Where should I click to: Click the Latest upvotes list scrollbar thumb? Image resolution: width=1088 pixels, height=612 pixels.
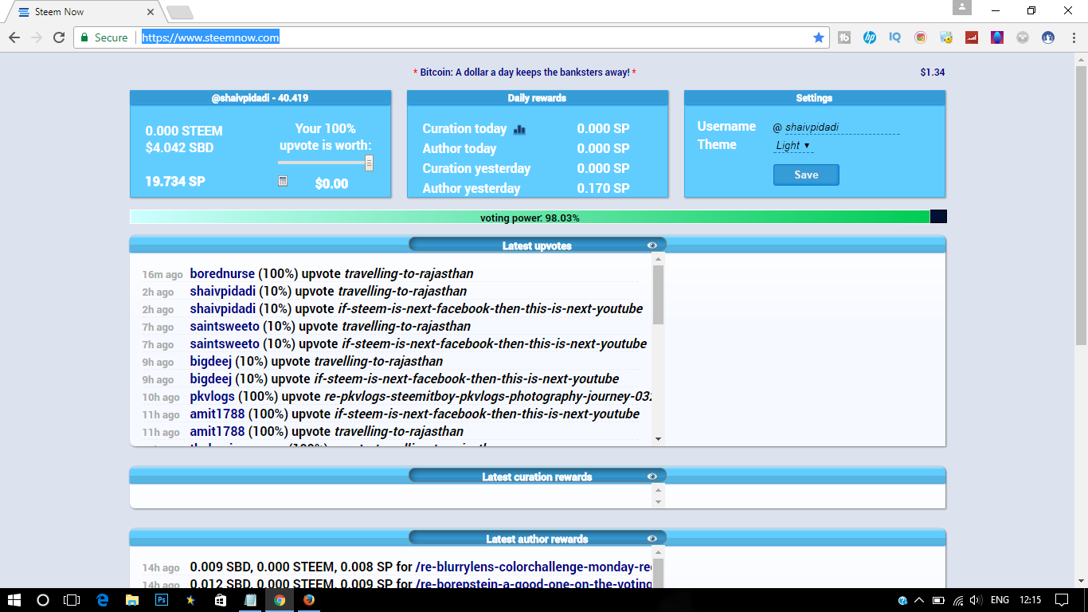point(658,295)
